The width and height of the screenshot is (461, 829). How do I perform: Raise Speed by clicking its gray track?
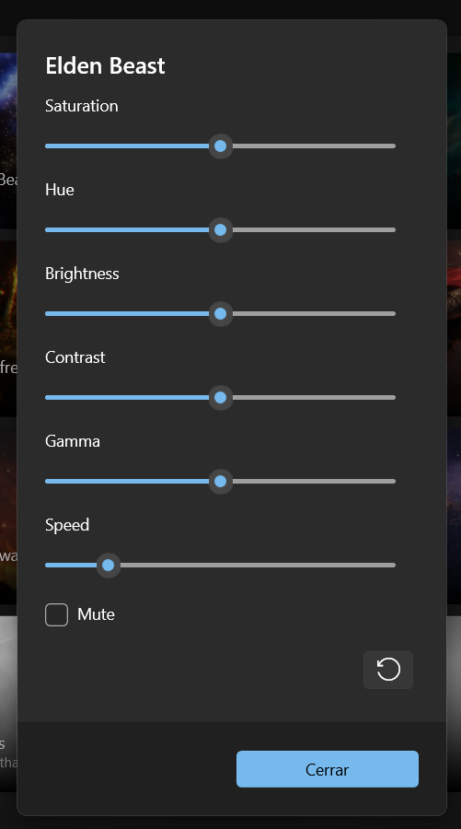(258, 566)
